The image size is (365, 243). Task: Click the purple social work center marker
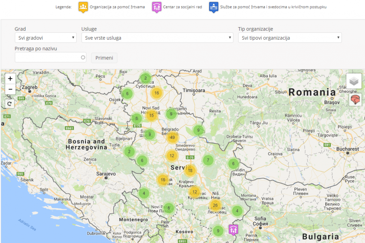(x=233, y=230)
